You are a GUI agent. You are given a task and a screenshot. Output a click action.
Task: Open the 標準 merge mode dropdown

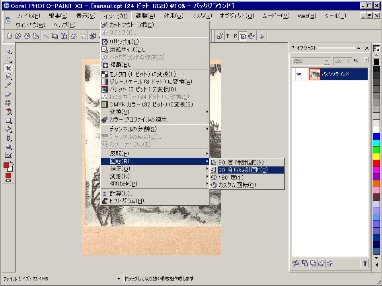pos(327,61)
